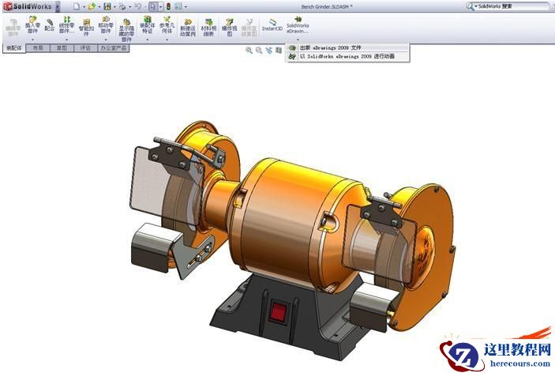Activate the Select cursor tool

(x=153, y=6)
